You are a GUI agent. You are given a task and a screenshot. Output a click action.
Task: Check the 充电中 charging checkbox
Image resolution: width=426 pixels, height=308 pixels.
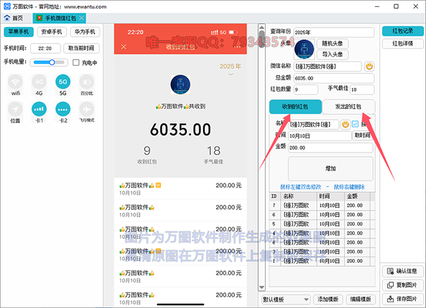[76, 63]
